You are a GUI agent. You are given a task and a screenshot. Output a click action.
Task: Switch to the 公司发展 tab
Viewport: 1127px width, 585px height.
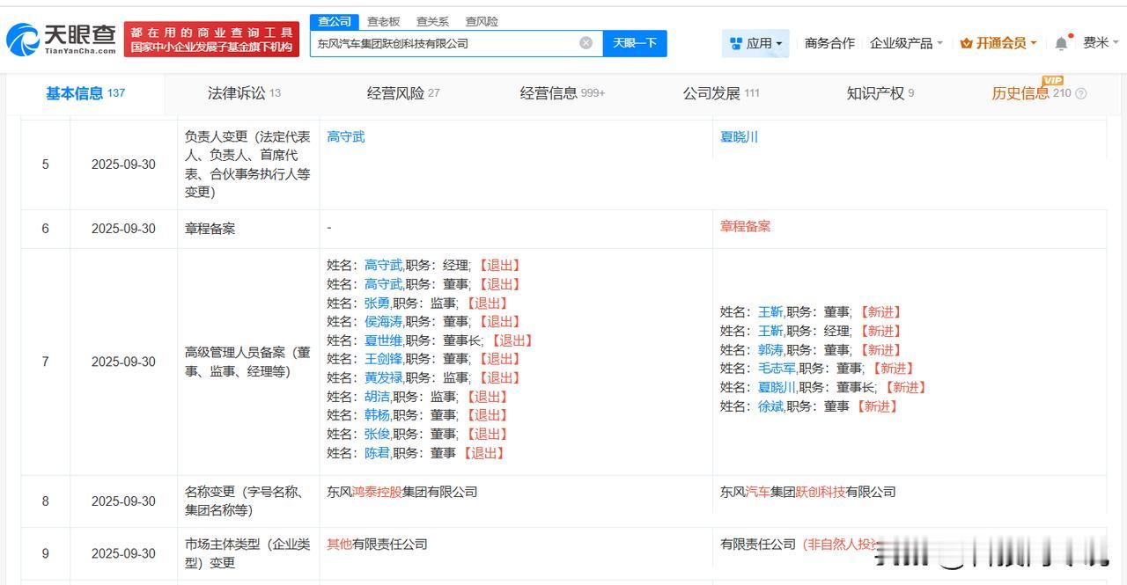(721, 93)
